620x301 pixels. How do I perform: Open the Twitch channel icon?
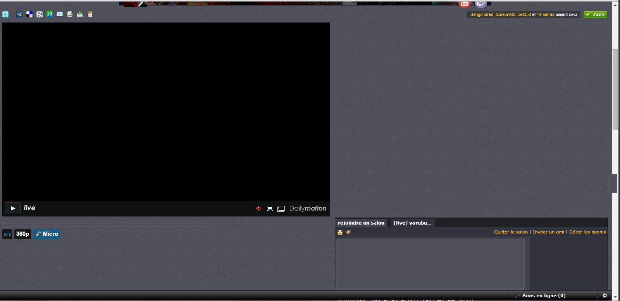point(481,3)
